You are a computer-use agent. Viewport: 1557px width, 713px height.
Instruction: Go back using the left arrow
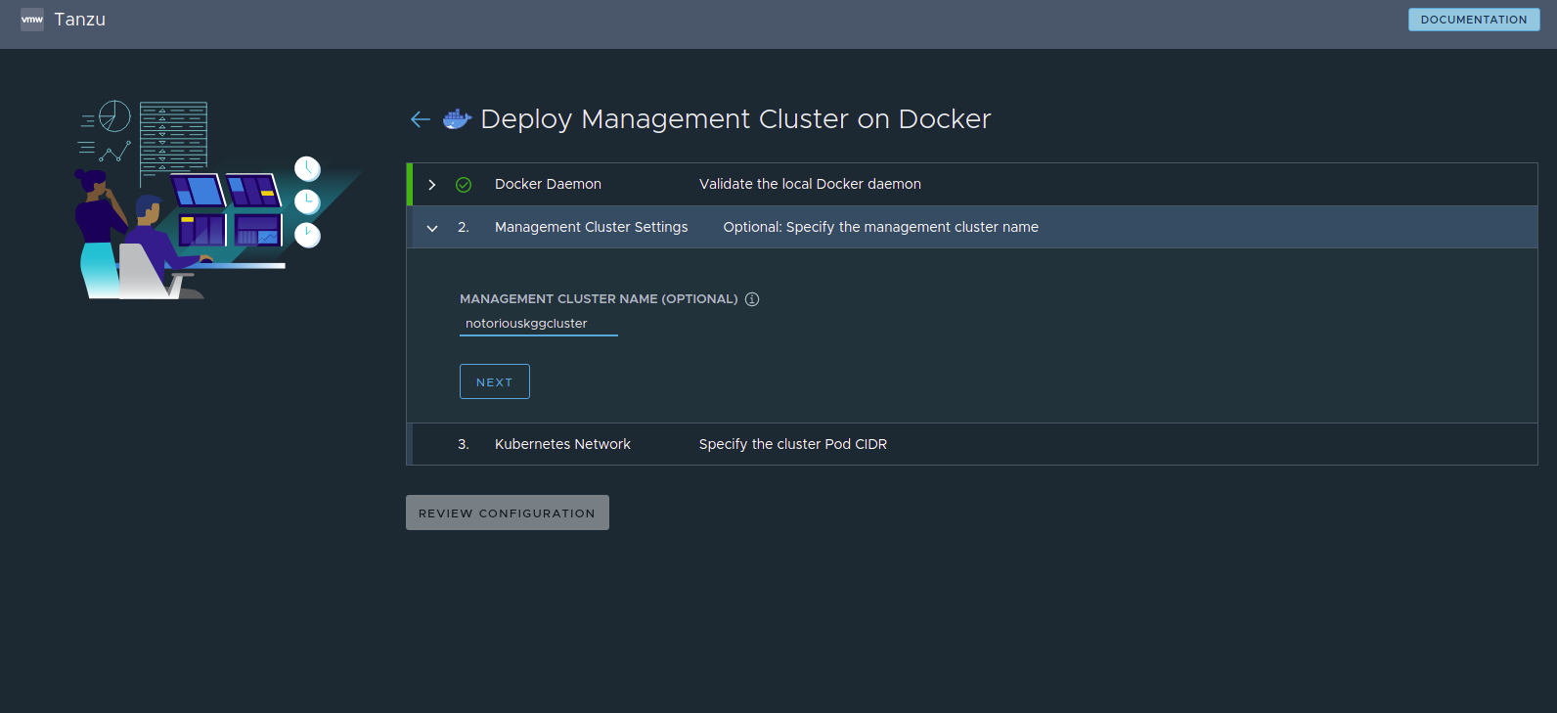tap(421, 119)
